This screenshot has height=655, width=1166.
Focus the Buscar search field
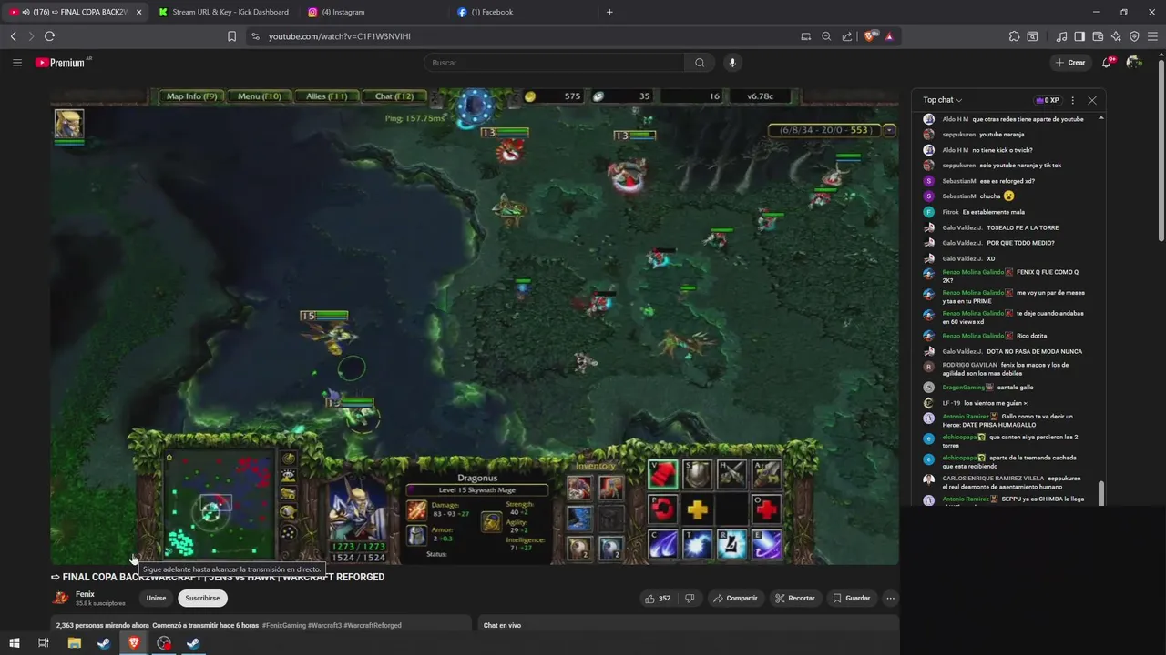(x=554, y=63)
